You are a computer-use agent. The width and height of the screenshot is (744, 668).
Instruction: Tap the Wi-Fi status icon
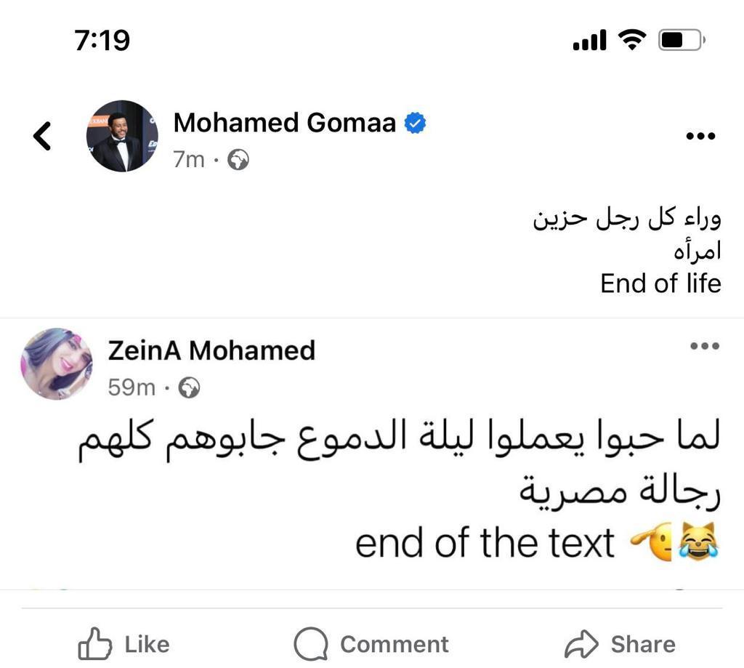(x=633, y=40)
